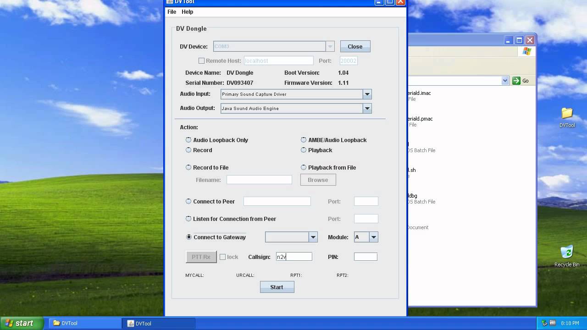Click the Connect to Peer address field
Viewport: 587px width, 330px height.
277,201
